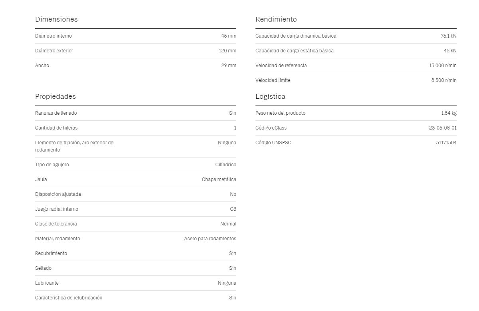Image resolution: width=479 pixels, height=311 pixels.
Task: Select the Dimensiones section heading
Action: tap(56, 19)
